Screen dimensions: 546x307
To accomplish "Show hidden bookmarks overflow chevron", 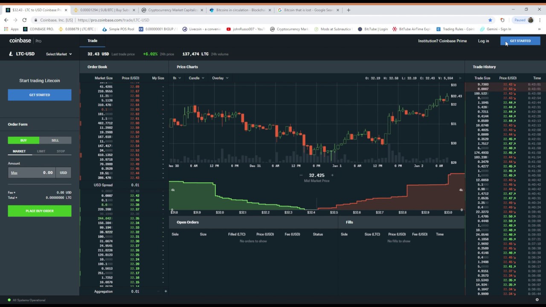I will click(539, 29).
